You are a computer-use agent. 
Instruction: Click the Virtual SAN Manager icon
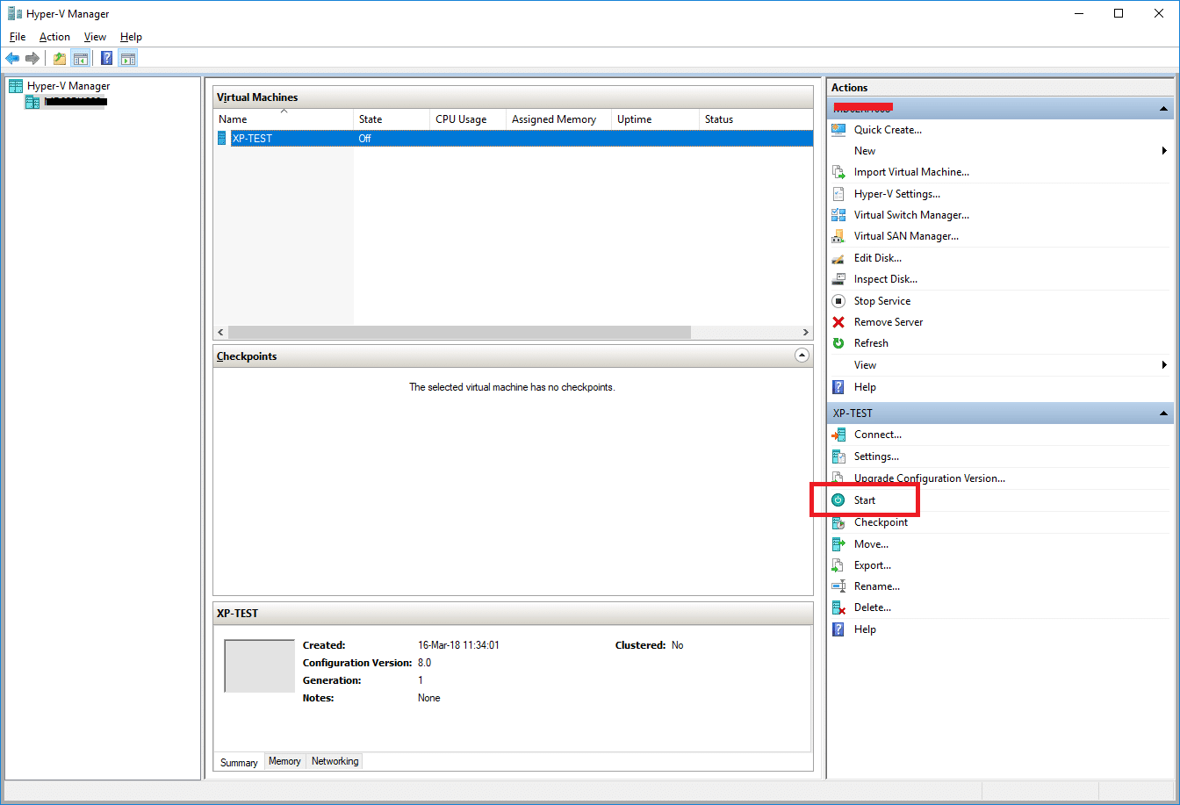(838, 236)
